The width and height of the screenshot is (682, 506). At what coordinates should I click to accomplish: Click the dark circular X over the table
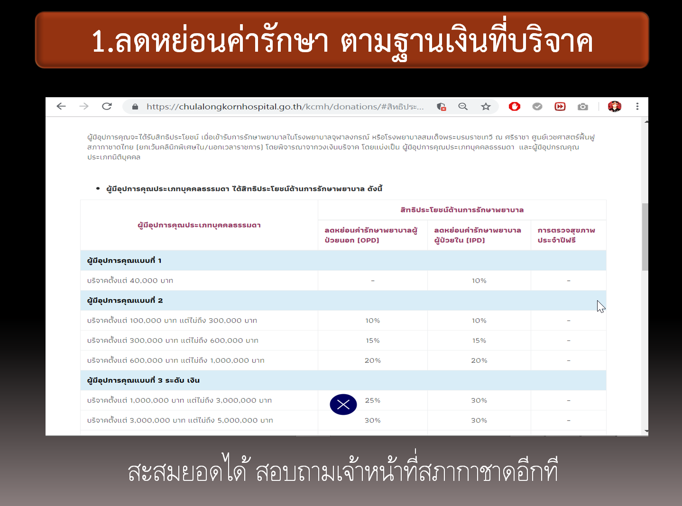(343, 404)
